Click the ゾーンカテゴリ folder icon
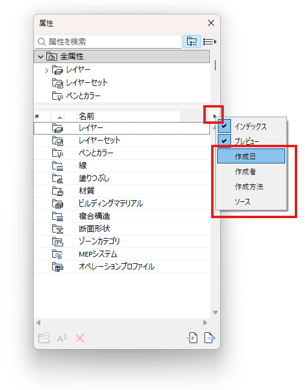Viewport: 305px width, 390px height. click(x=58, y=242)
